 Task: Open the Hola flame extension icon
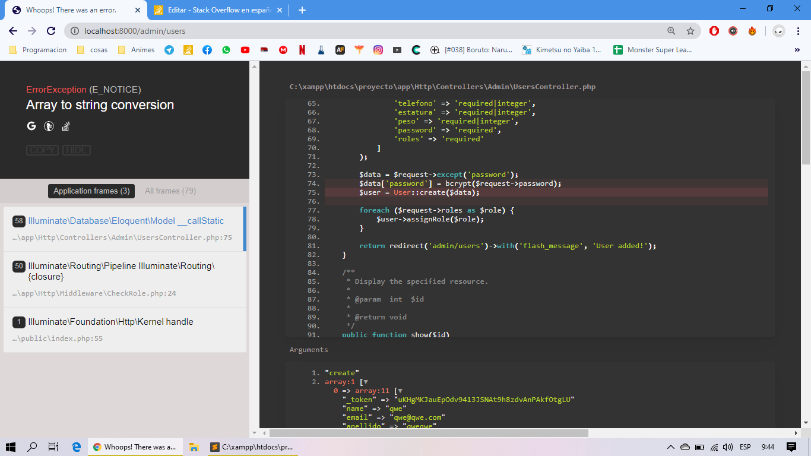(752, 31)
